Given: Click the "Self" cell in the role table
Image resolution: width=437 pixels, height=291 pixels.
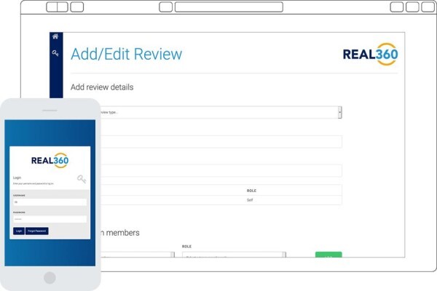Looking at the screenshot, I should [x=250, y=200].
